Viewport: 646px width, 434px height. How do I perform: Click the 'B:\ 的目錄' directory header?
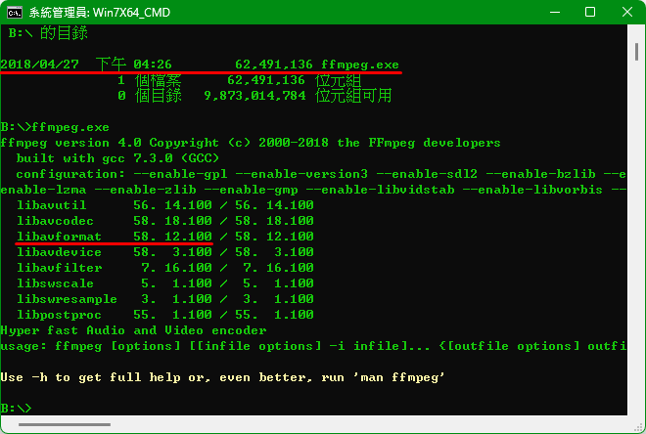click(x=48, y=33)
